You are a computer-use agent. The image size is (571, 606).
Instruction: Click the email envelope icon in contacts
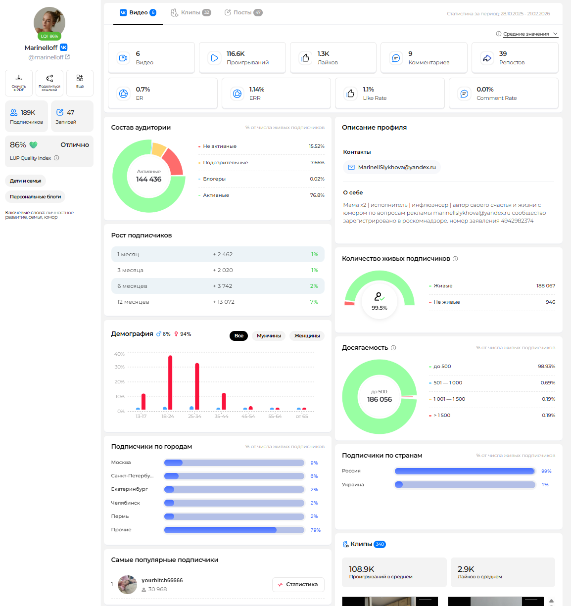[x=351, y=167]
